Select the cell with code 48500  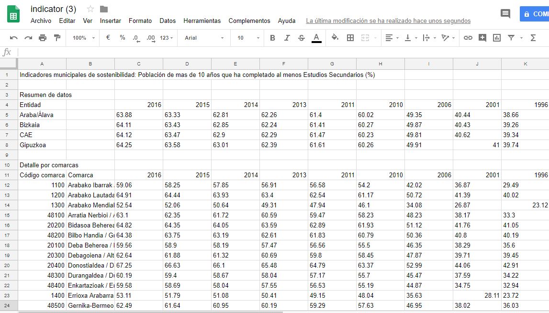pyautogui.click(x=42, y=305)
